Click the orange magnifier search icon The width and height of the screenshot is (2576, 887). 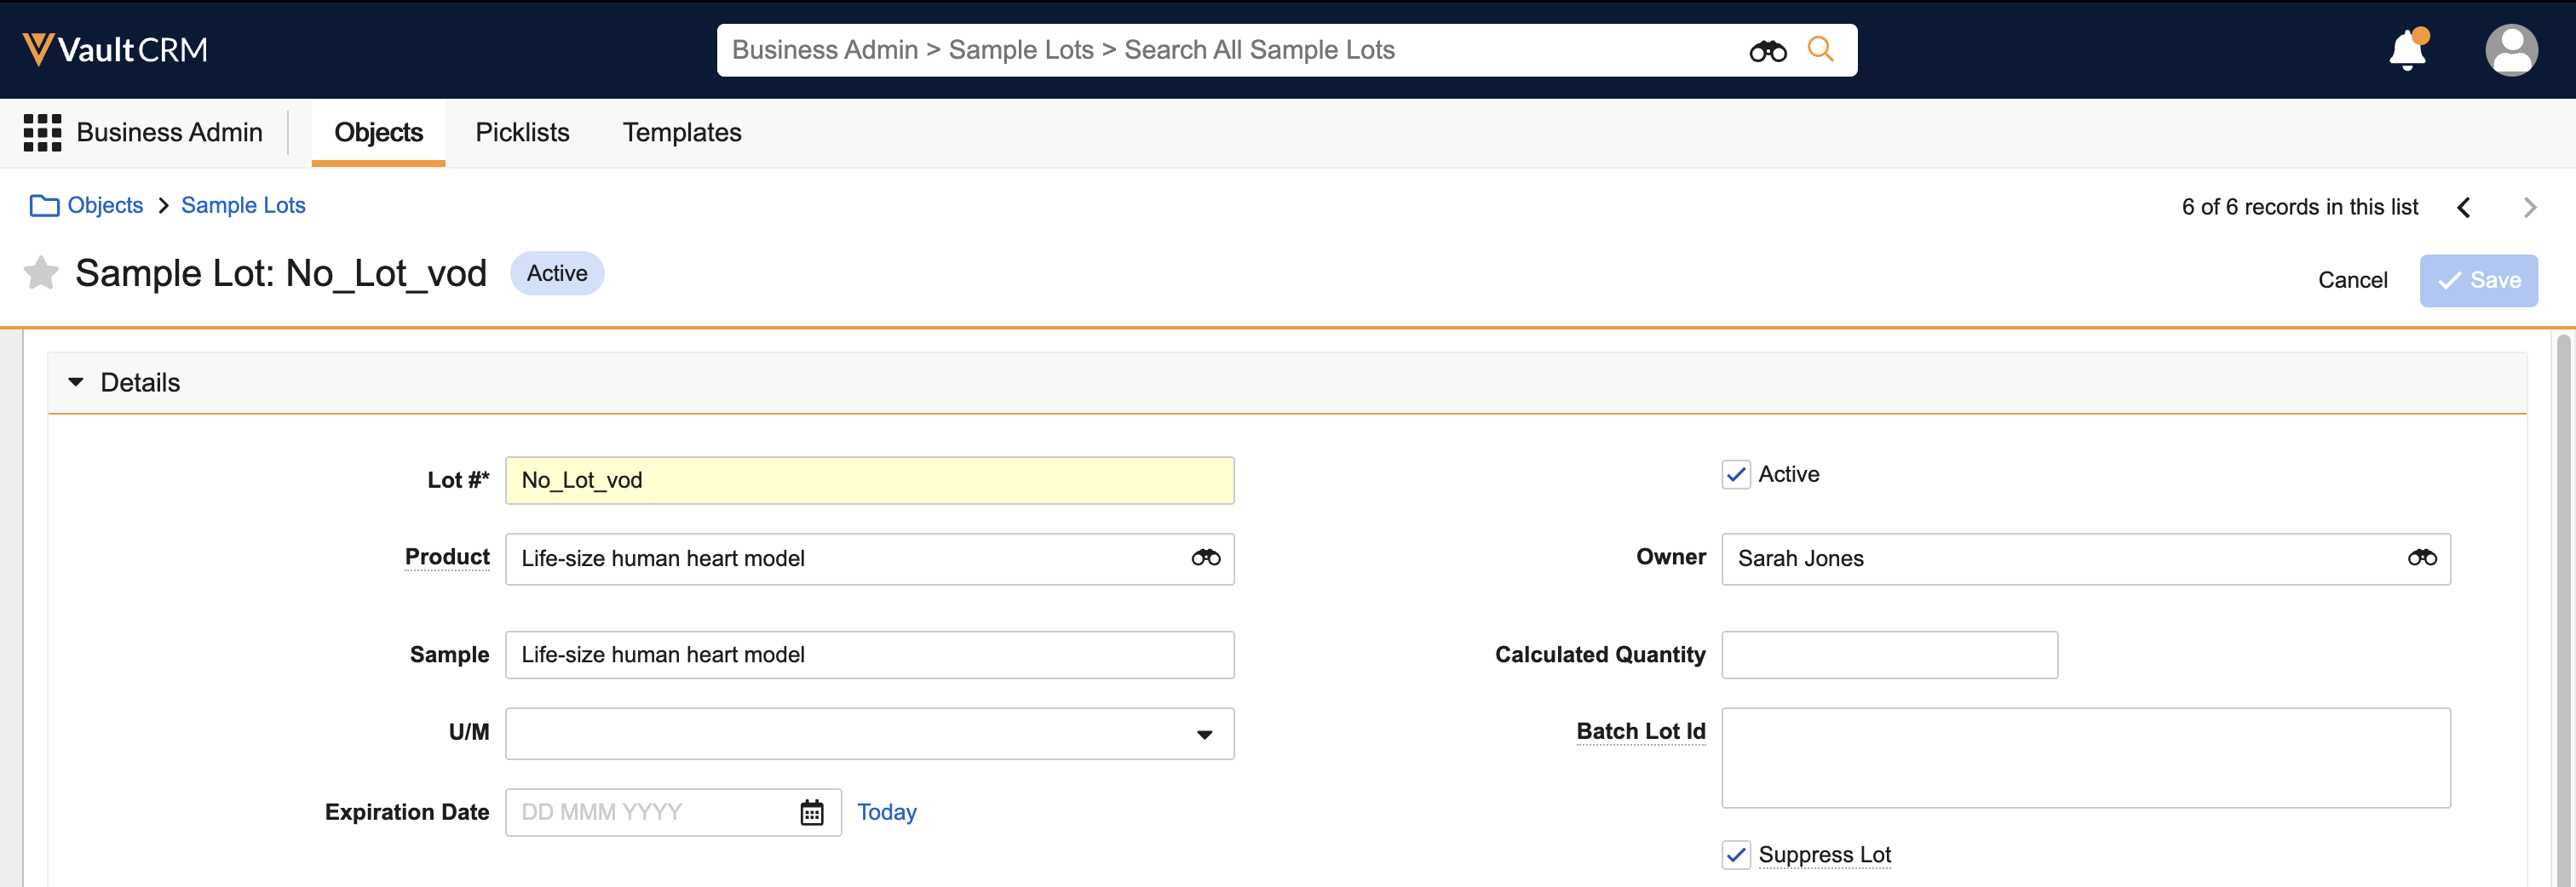(x=1820, y=49)
